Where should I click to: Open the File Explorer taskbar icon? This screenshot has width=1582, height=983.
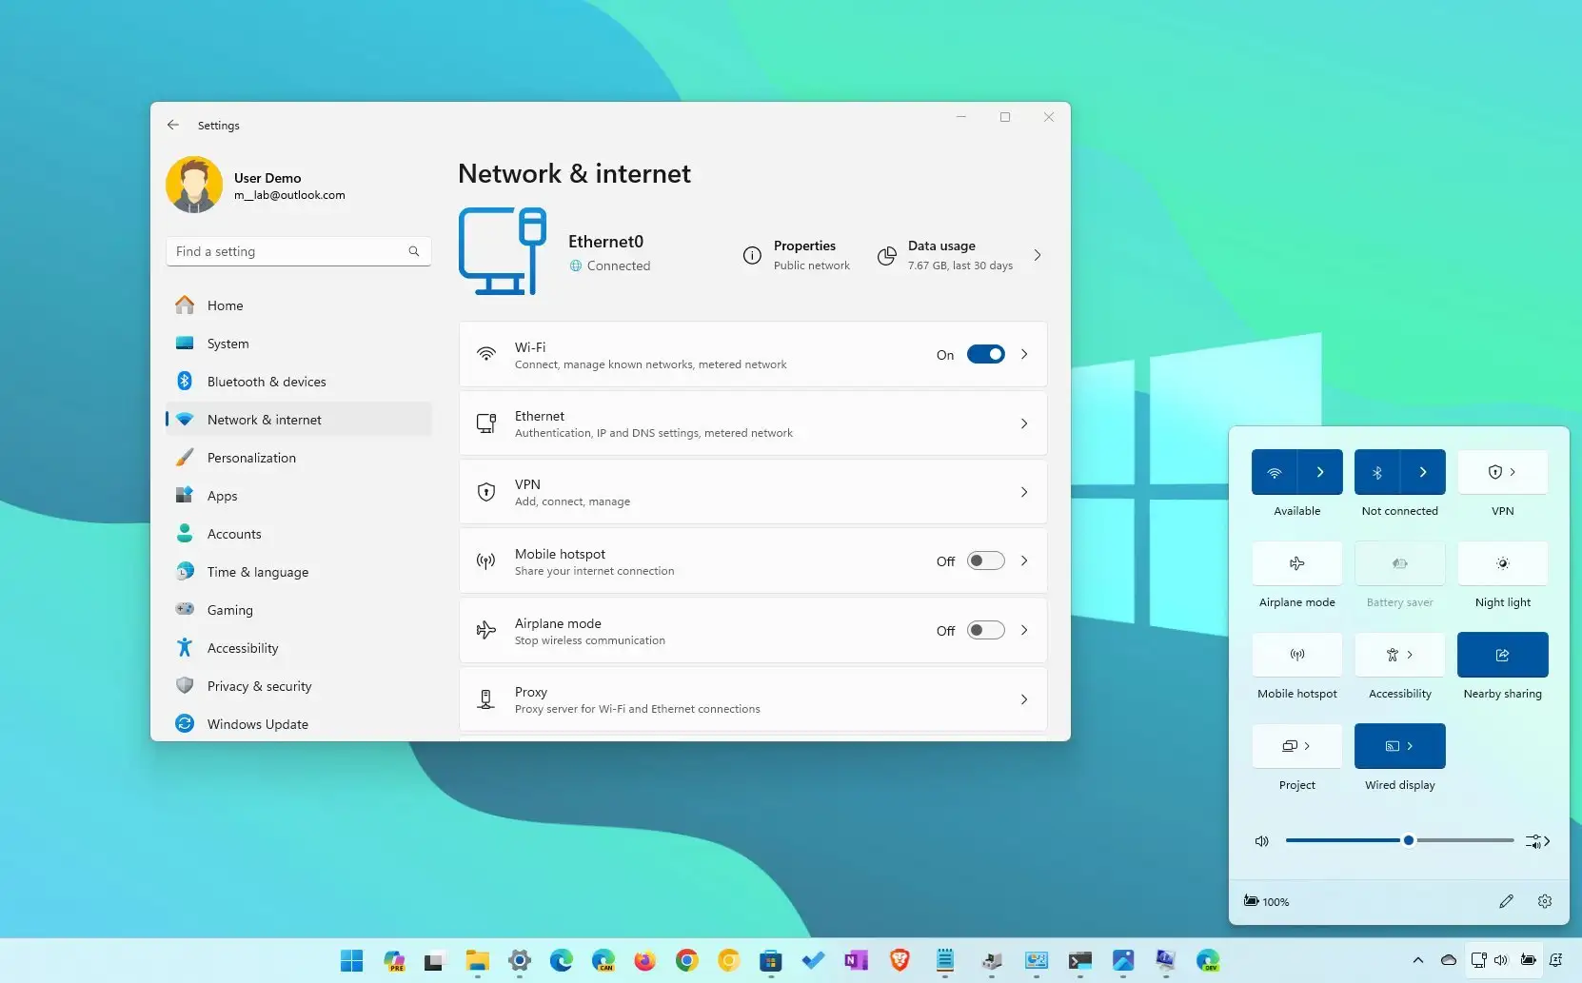pos(477,960)
